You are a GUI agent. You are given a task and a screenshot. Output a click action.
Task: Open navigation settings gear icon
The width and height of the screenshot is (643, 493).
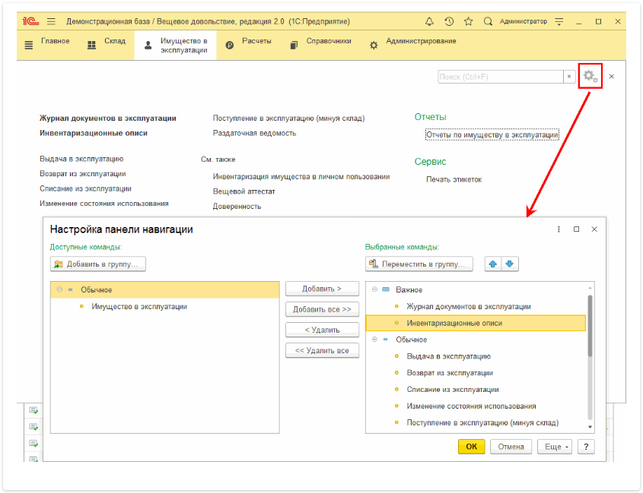pyautogui.click(x=590, y=77)
